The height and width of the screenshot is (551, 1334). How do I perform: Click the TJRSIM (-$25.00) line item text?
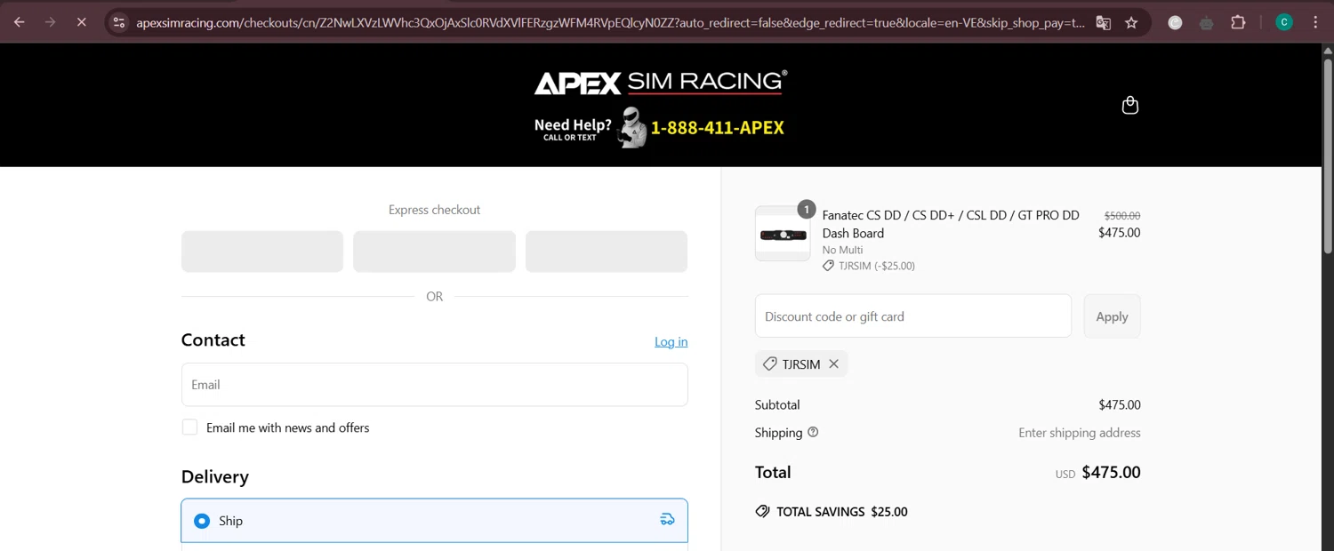(877, 266)
